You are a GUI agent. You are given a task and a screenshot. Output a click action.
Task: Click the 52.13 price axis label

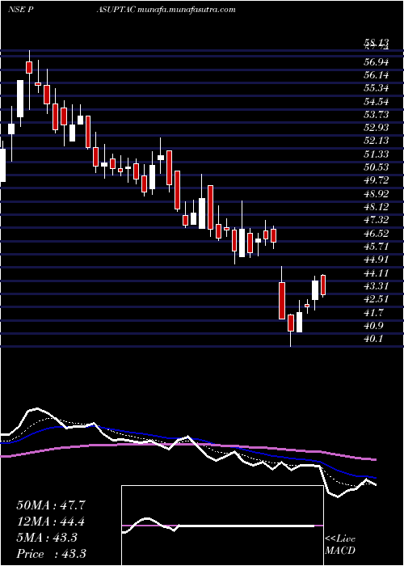(377, 141)
